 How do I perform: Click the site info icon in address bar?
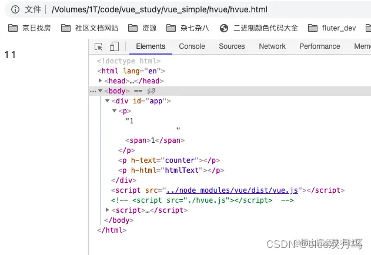(x=15, y=9)
